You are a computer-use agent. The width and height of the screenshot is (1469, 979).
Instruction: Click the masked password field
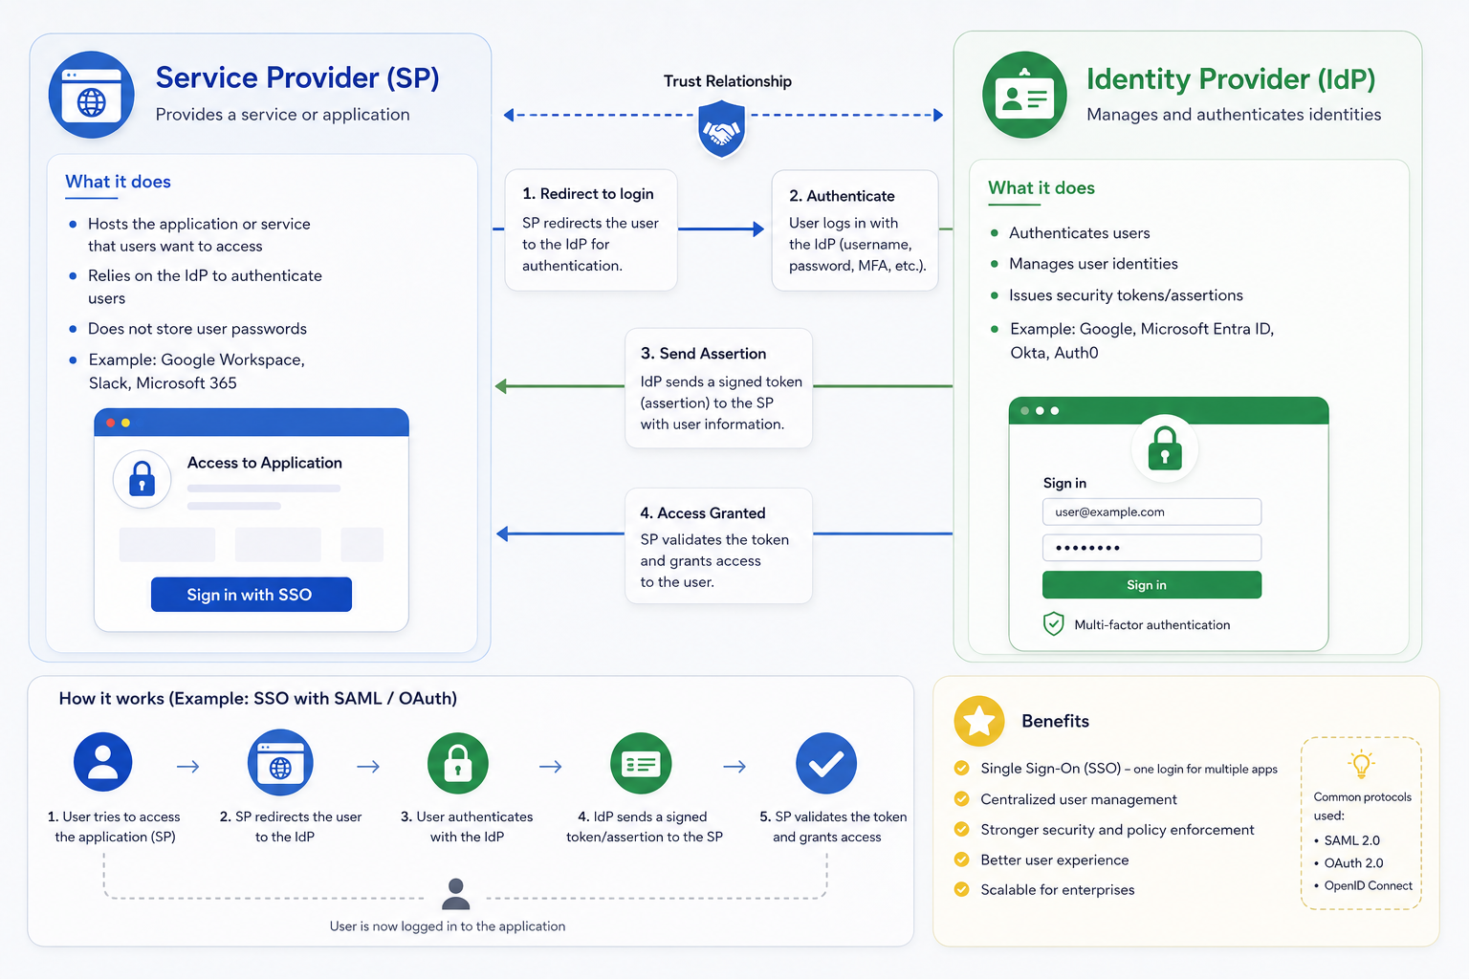point(1151,548)
